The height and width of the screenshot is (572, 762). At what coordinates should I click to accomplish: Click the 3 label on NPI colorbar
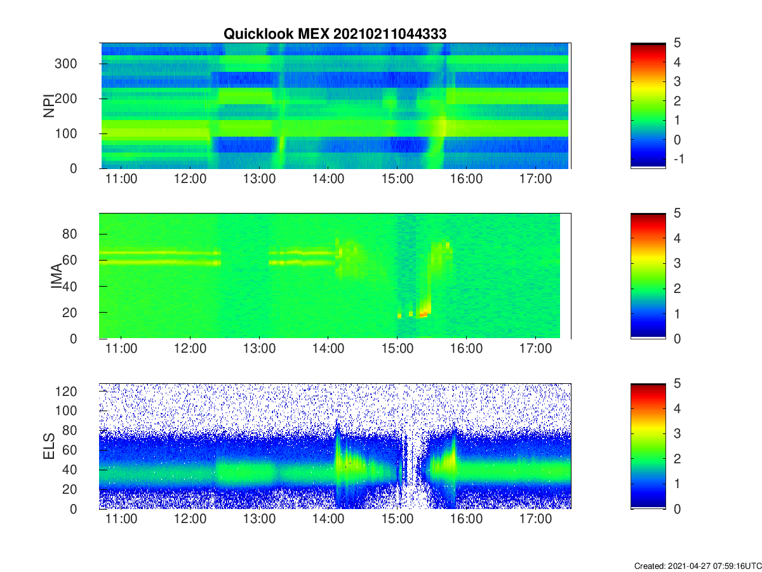click(x=677, y=81)
